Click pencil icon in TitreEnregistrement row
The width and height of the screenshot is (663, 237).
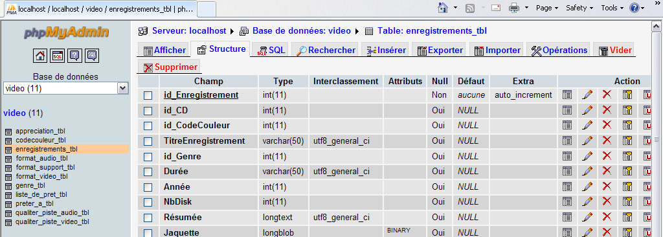click(x=587, y=141)
